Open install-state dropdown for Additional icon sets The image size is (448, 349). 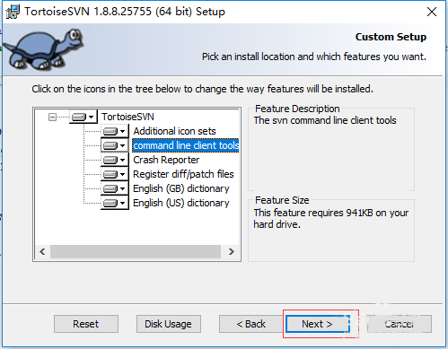(115, 131)
